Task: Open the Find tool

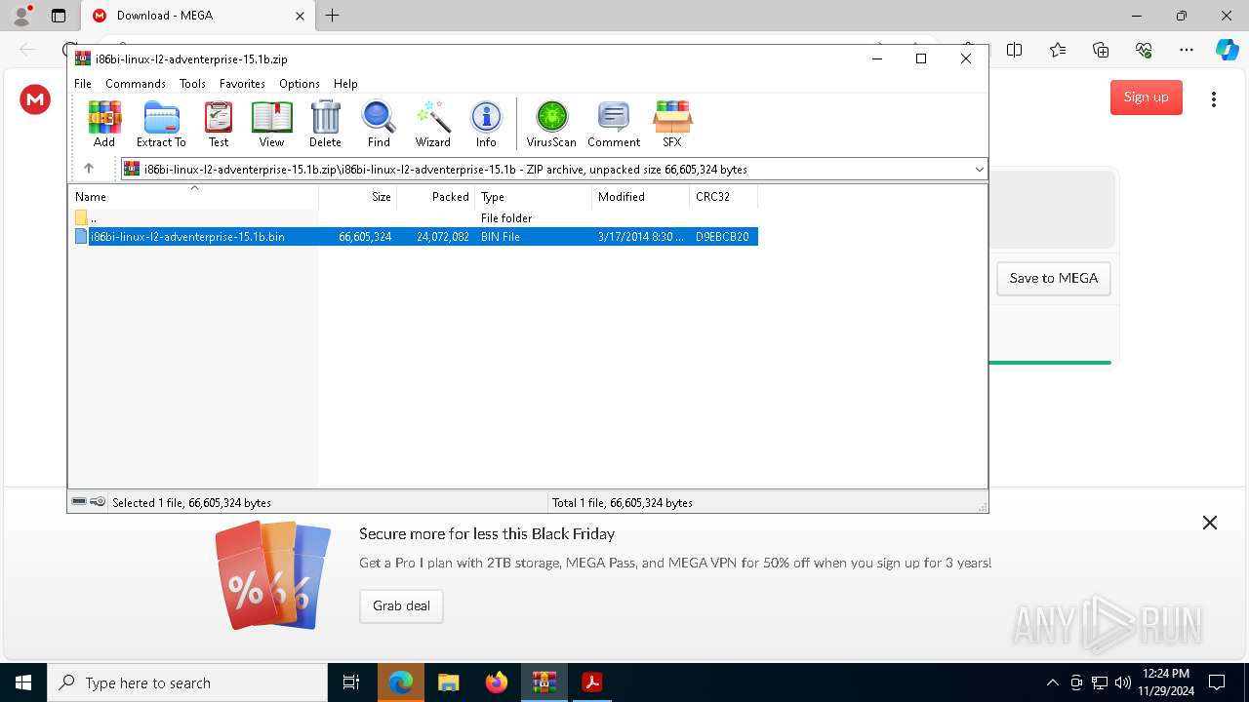Action: [379, 124]
